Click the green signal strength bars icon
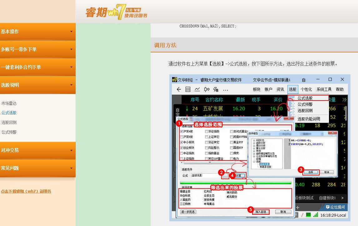 315,215
